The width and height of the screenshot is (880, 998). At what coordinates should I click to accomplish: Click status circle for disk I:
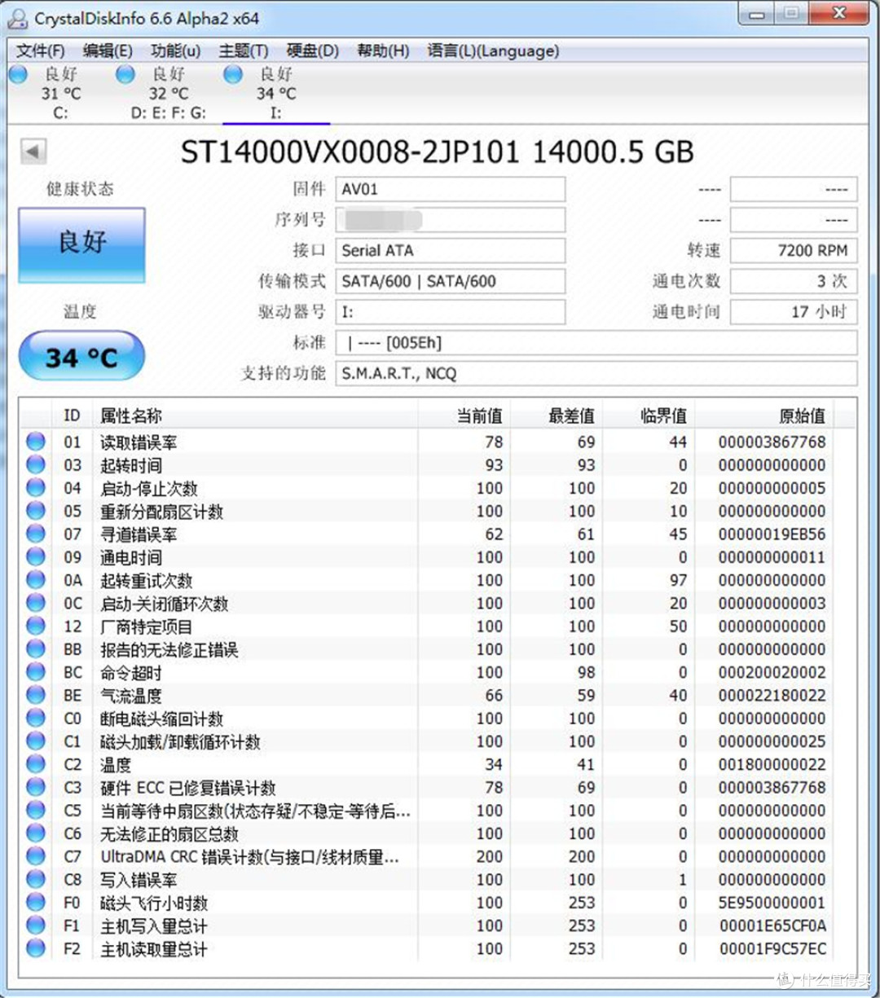click(233, 74)
